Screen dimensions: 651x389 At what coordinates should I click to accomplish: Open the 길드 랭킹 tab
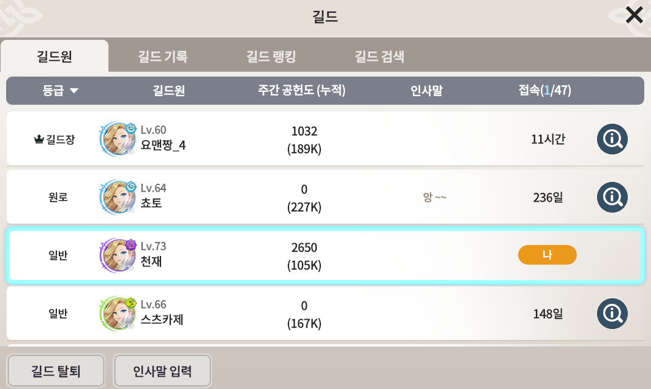click(271, 57)
